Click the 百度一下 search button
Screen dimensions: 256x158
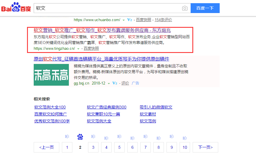(x=205, y=8)
